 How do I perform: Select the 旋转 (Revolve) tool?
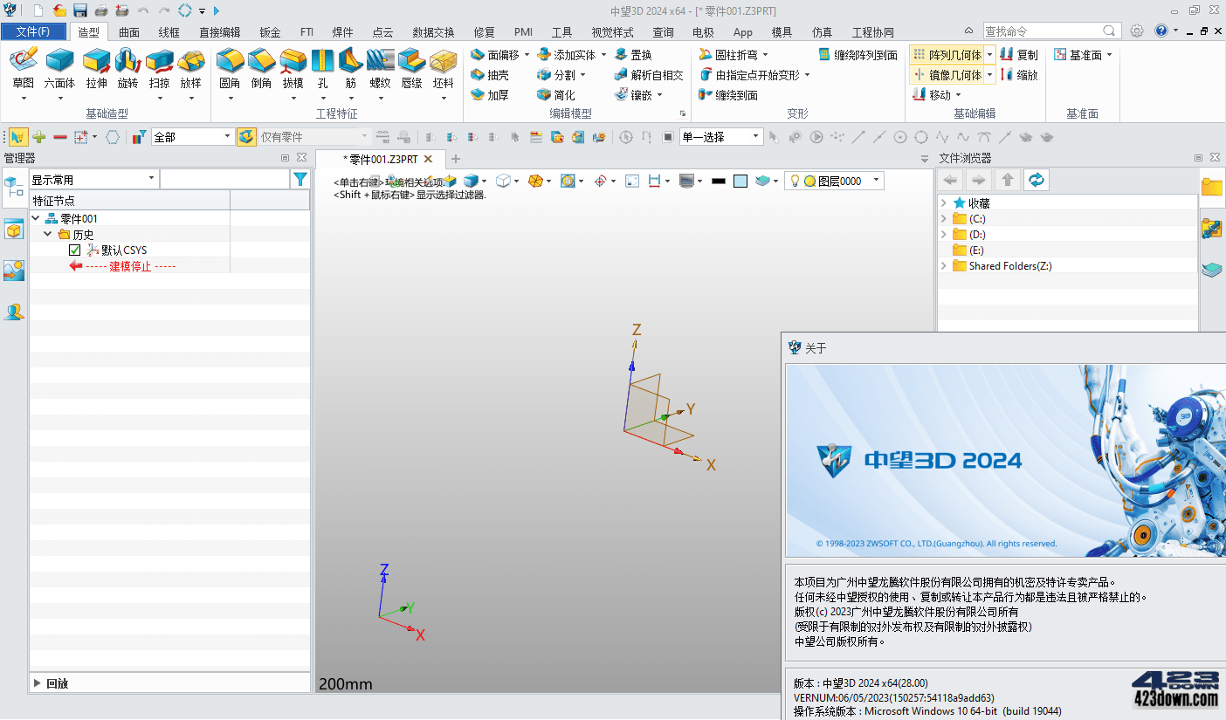coord(127,70)
